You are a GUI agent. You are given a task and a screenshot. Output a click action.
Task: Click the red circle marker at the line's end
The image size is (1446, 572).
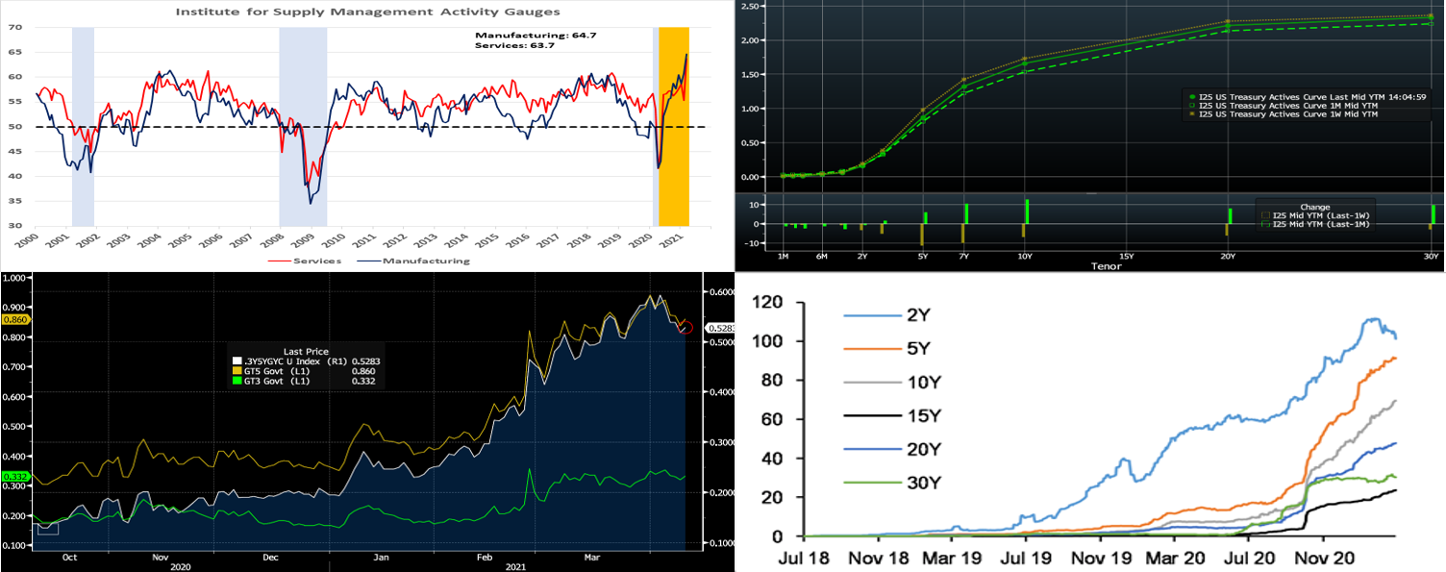tap(686, 328)
